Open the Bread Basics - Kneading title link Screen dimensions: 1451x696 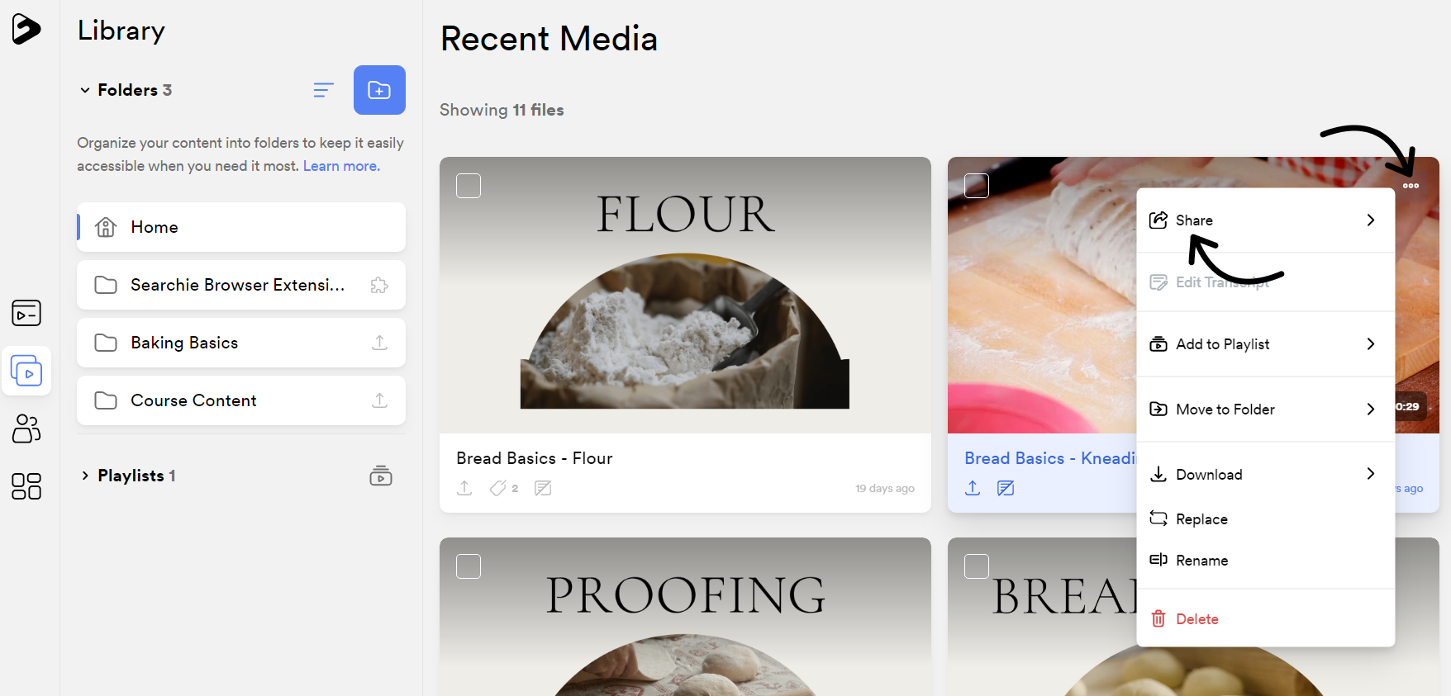click(1050, 458)
